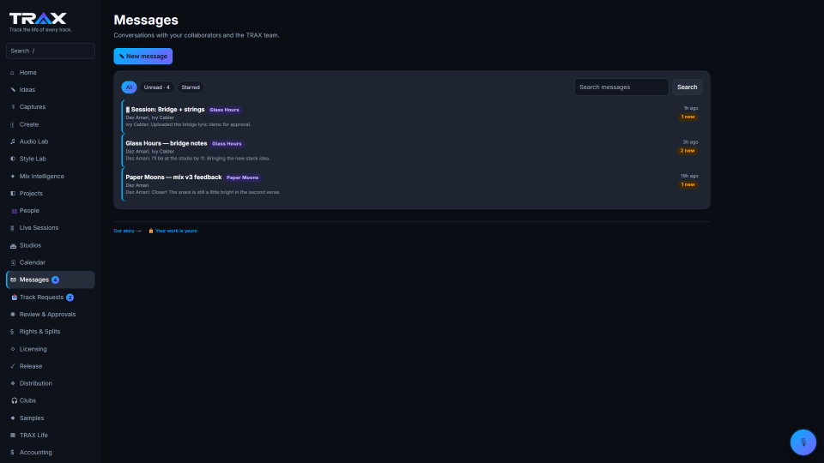The height and width of the screenshot is (463, 824).
Task: Open Live Sessions in sidebar
Action: click(51, 228)
